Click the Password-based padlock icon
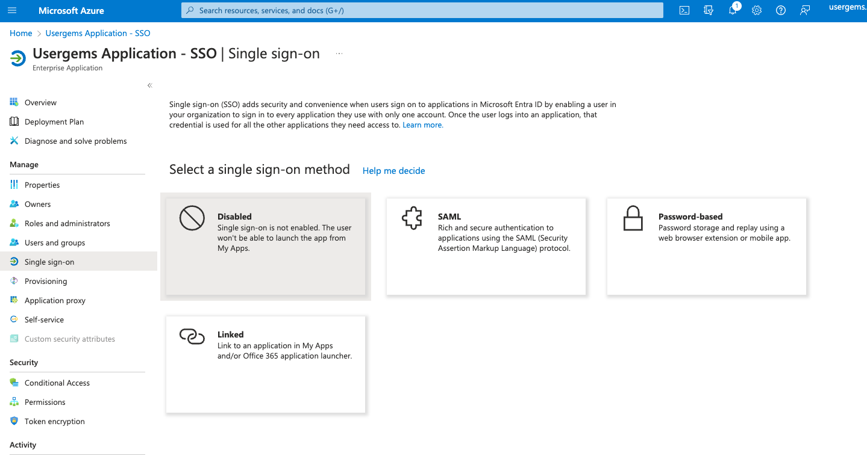867x459 pixels. coord(633,218)
